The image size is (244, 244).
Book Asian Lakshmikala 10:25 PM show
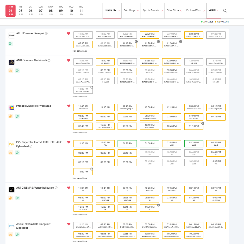pyautogui.click(x=194, y=235)
